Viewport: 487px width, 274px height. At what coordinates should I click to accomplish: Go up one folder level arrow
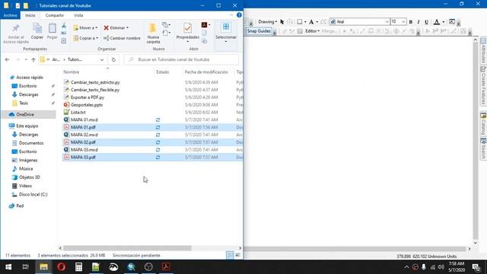point(33,59)
